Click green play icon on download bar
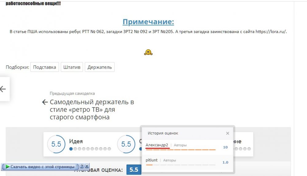The width and height of the screenshot is (307, 176). pyautogui.click(x=7, y=167)
